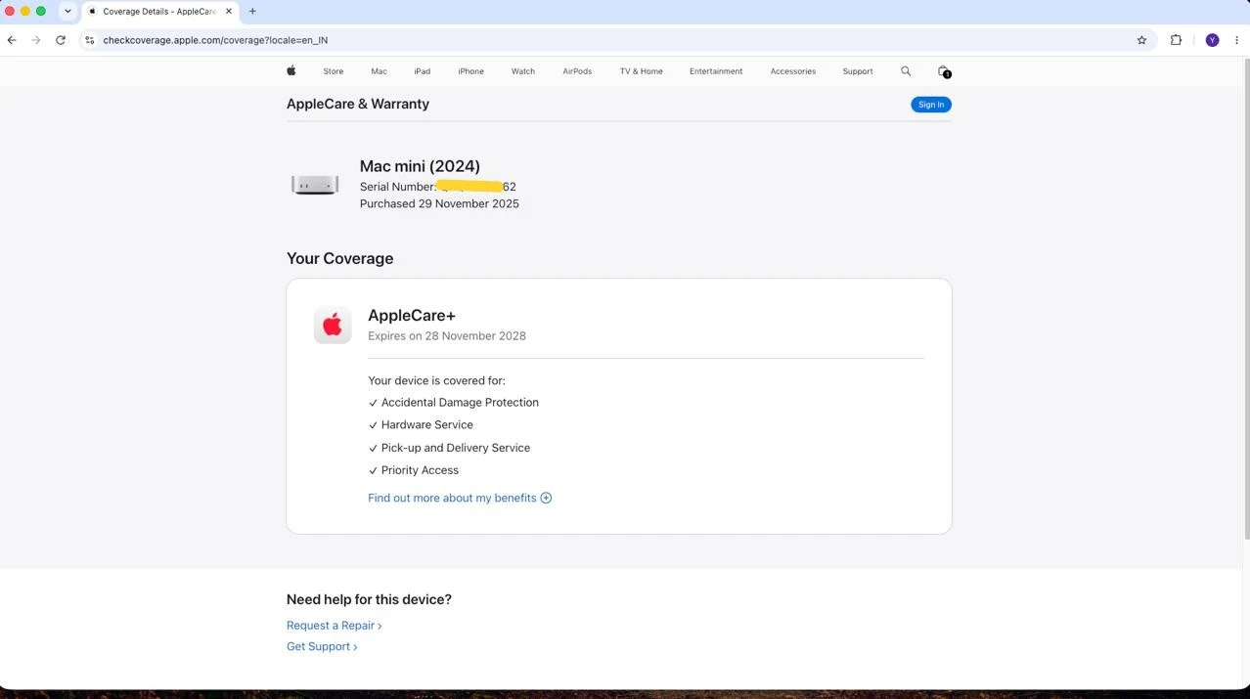View site information icon in address bar
The width and height of the screenshot is (1250, 699).
(x=89, y=40)
